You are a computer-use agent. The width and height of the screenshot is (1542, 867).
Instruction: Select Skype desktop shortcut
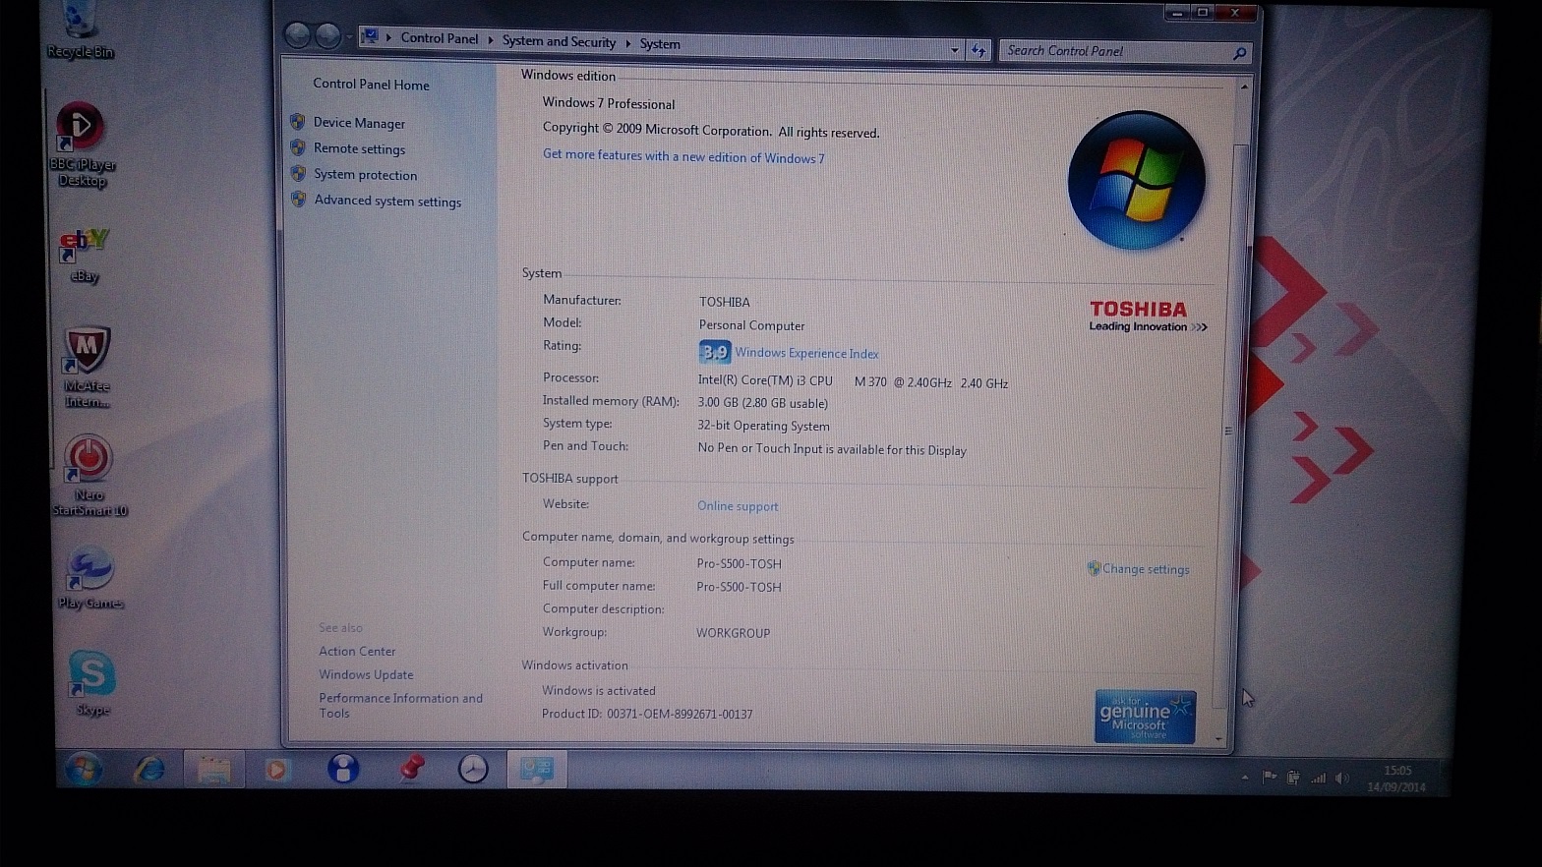click(91, 683)
